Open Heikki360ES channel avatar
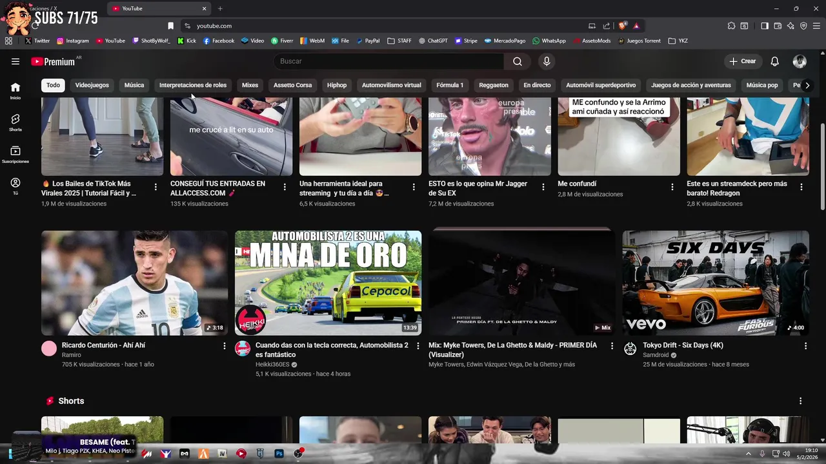This screenshot has height=464, width=826. tap(243, 349)
